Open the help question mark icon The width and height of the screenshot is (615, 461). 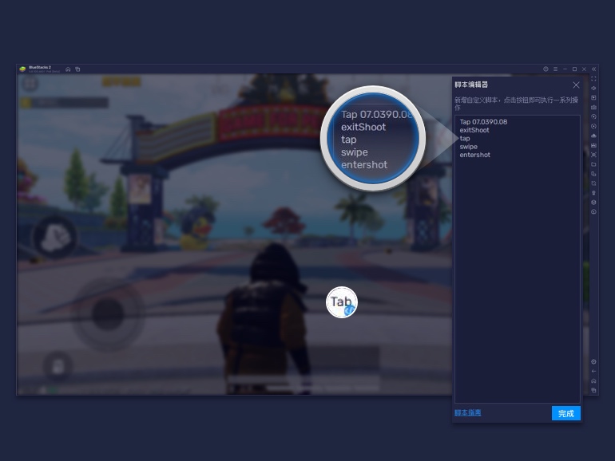[546, 69]
